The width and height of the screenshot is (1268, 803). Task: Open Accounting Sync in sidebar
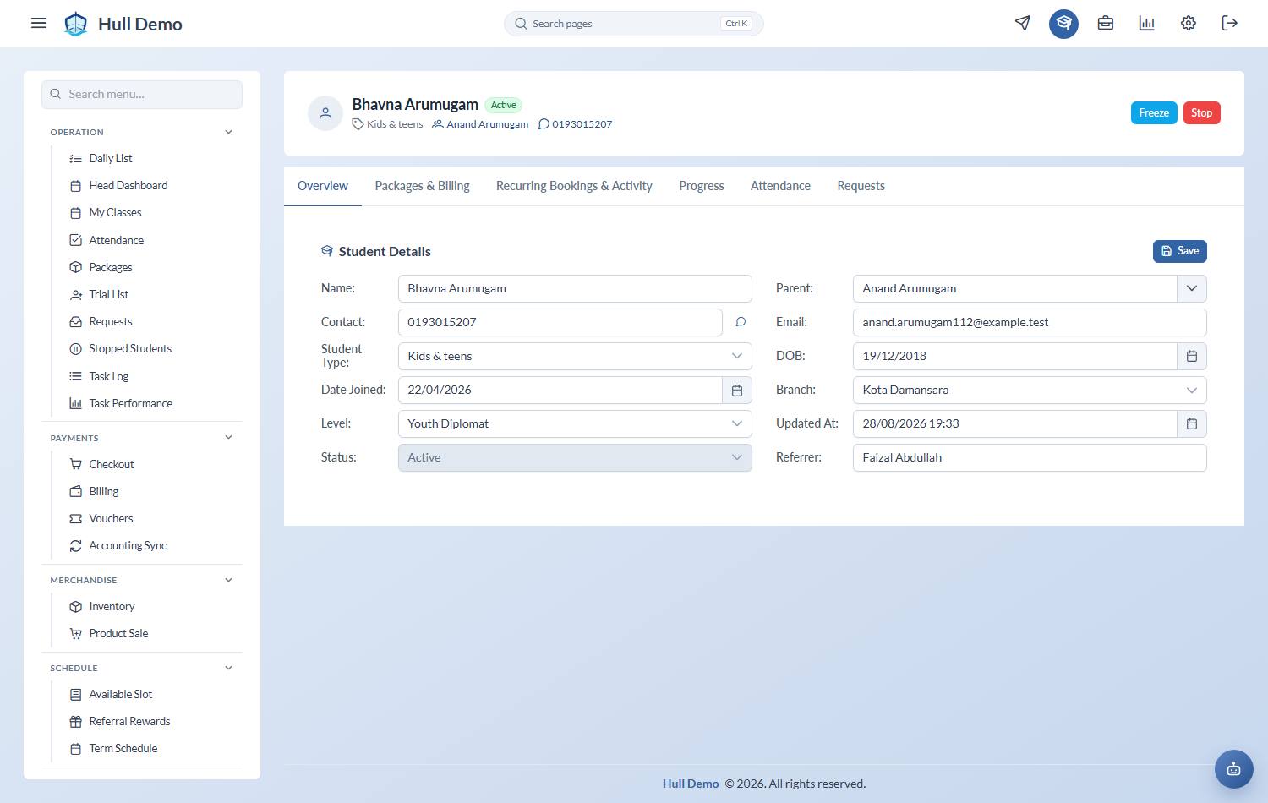[128, 545]
